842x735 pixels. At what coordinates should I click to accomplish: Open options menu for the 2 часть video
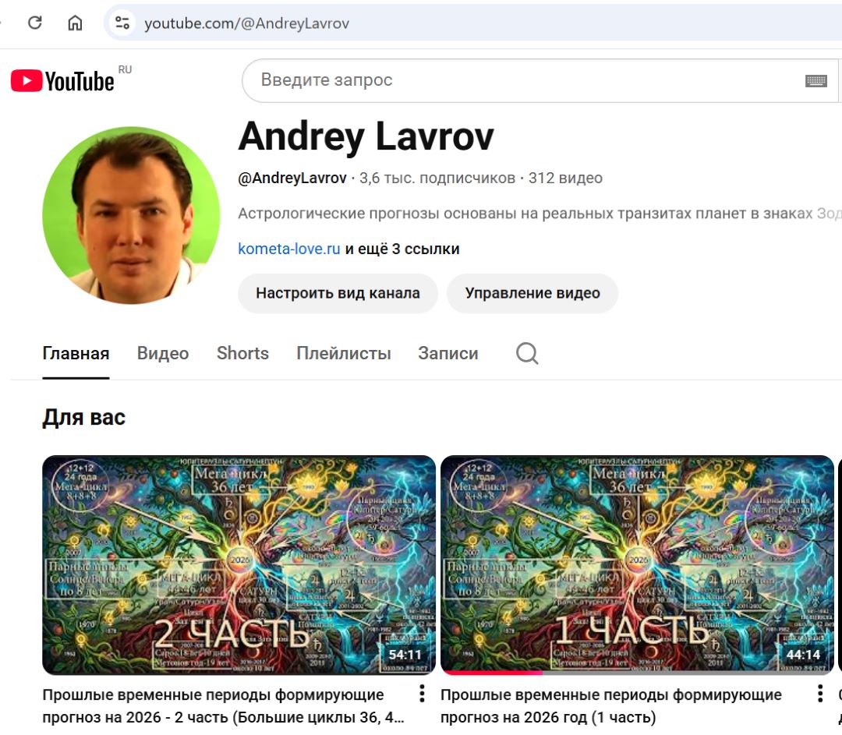coord(422,693)
